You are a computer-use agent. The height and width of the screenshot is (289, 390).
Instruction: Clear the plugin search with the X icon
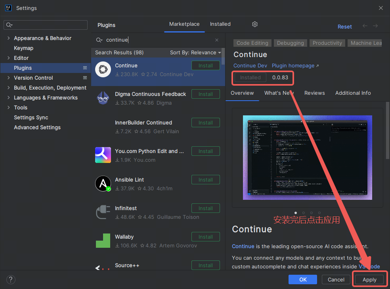click(x=217, y=40)
